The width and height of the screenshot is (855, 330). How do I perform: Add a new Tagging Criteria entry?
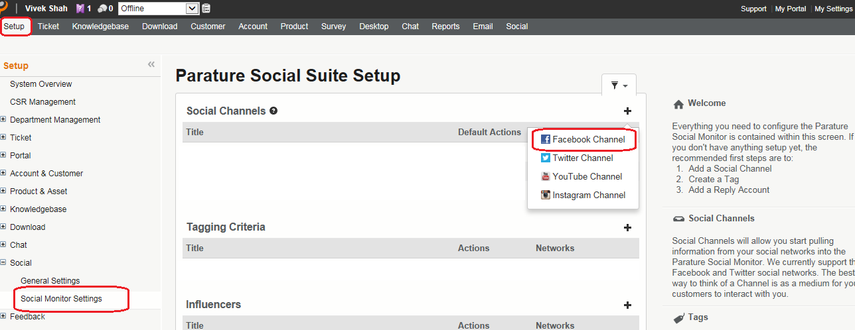pyautogui.click(x=627, y=227)
